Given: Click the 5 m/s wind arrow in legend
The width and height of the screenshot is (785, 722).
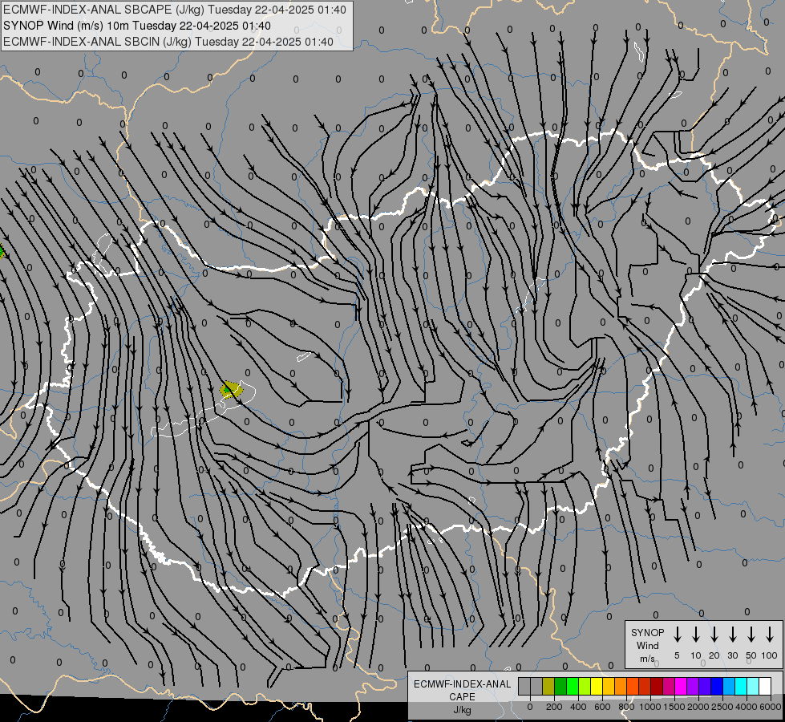Looking at the screenshot, I should [x=677, y=635].
